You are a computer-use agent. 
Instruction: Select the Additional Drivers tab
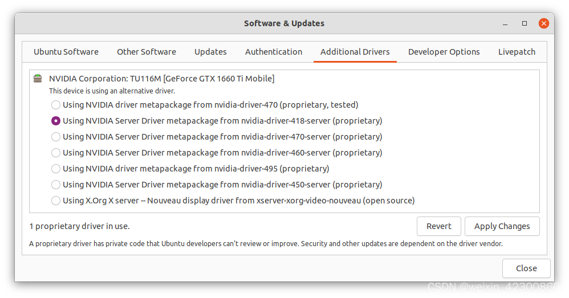click(355, 52)
